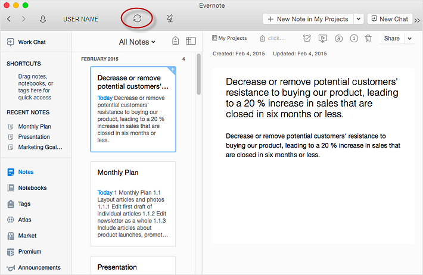Viewport: 423px width, 275px height.
Task: Start presentation mode for this note
Action: 322,39
